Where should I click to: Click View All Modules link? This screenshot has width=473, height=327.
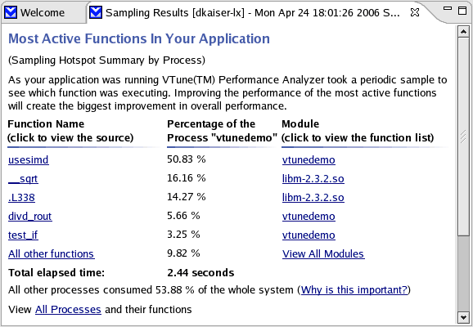323,253
